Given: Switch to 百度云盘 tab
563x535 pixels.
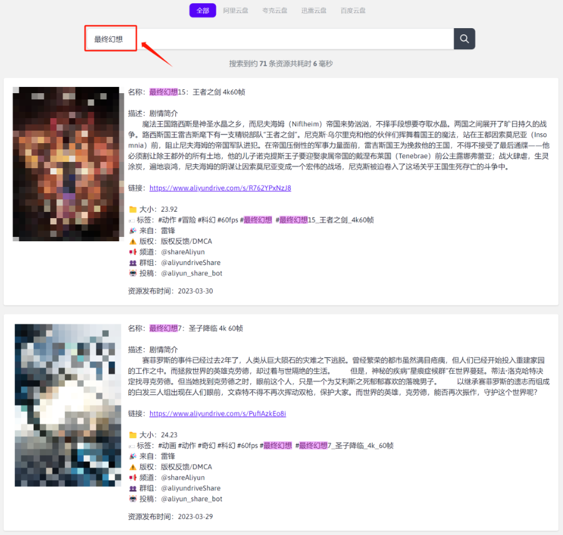Looking at the screenshot, I should coord(353,11).
